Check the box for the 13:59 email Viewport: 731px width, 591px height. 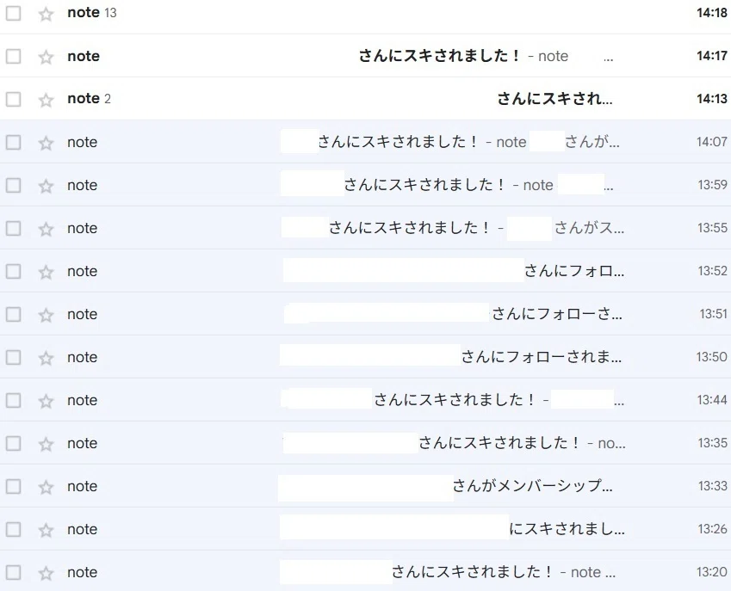13,185
